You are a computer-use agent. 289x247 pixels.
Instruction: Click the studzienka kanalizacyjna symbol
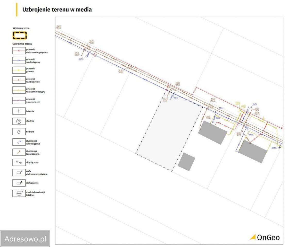click(x=19, y=152)
